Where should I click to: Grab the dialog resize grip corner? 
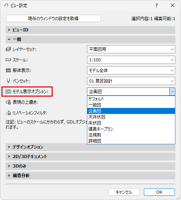(x=179, y=198)
